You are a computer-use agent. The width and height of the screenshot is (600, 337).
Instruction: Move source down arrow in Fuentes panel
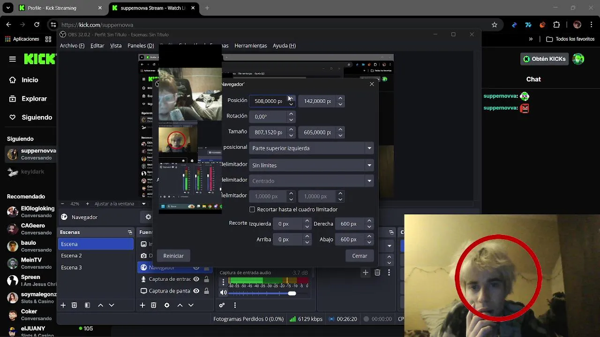click(191, 305)
